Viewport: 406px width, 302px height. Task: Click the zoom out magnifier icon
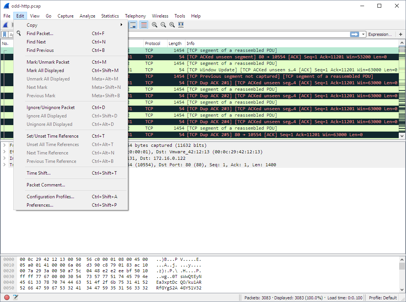(163, 25)
